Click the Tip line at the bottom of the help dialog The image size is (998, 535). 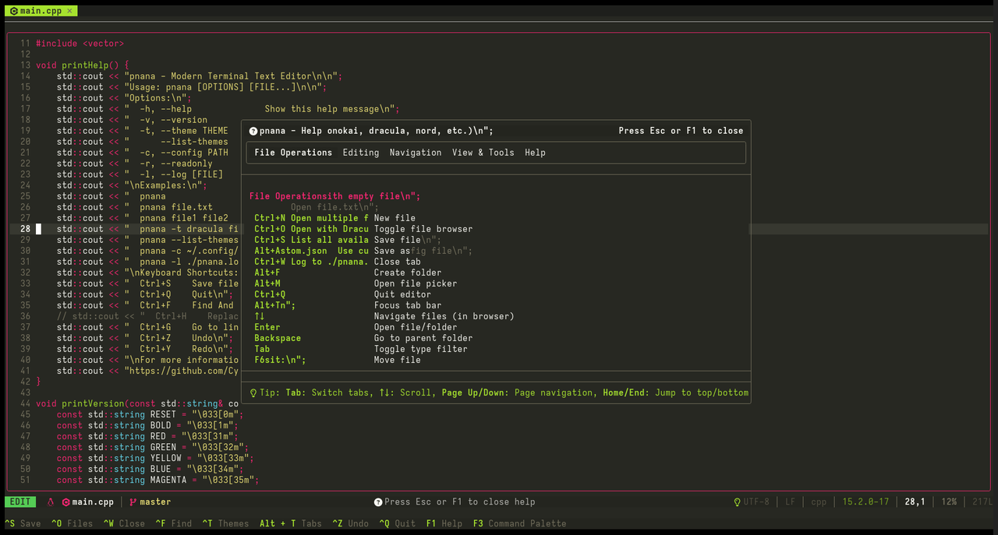coord(499,392)
